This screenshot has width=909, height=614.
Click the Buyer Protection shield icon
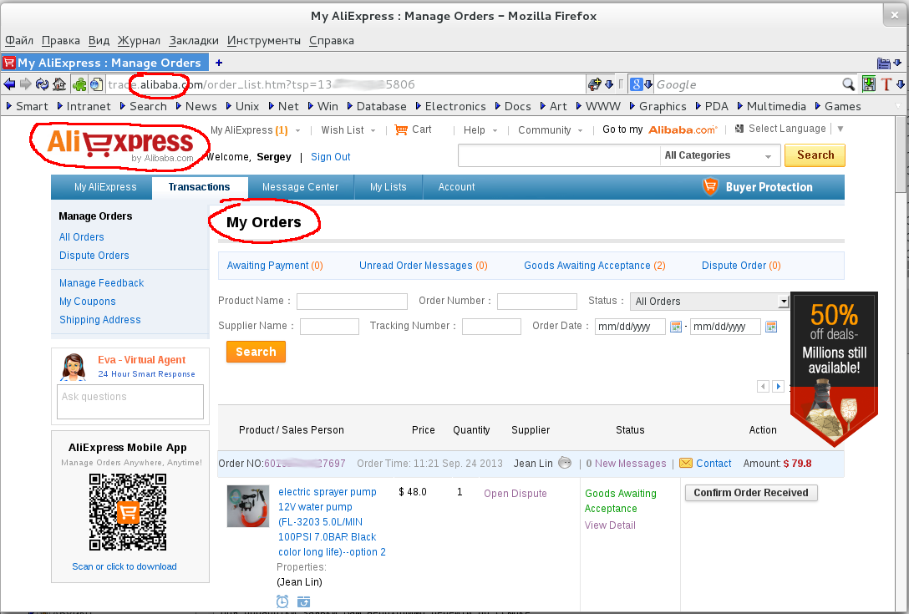[x=710, y=186]
